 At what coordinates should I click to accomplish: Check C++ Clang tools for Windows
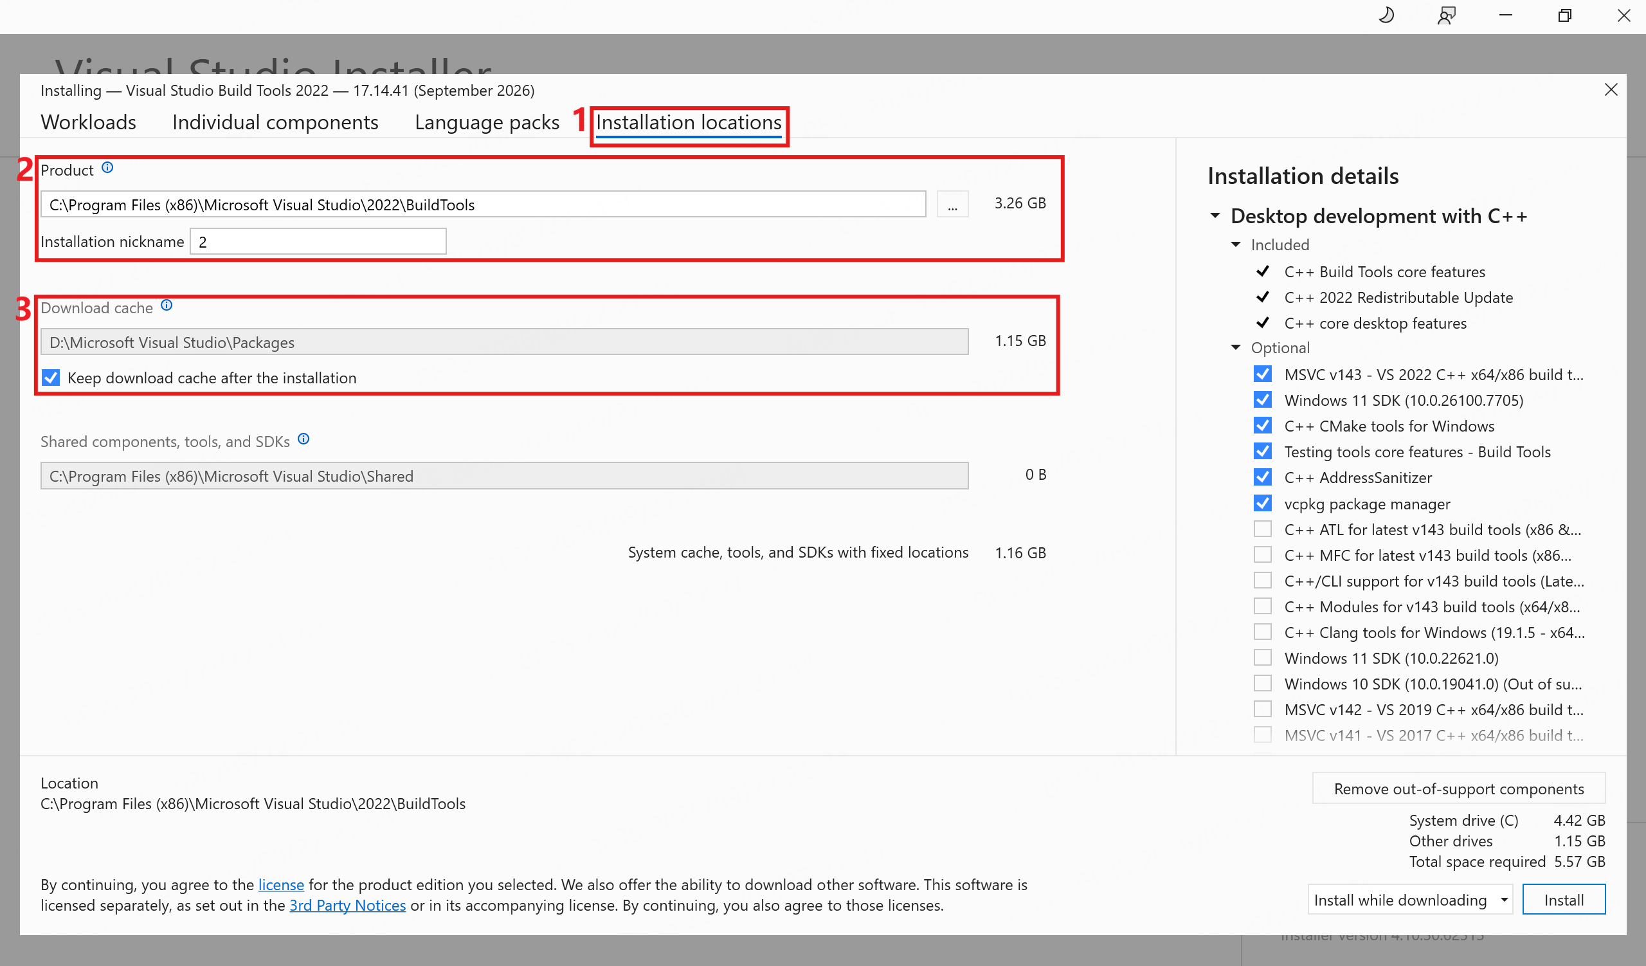click(1263, 632)
